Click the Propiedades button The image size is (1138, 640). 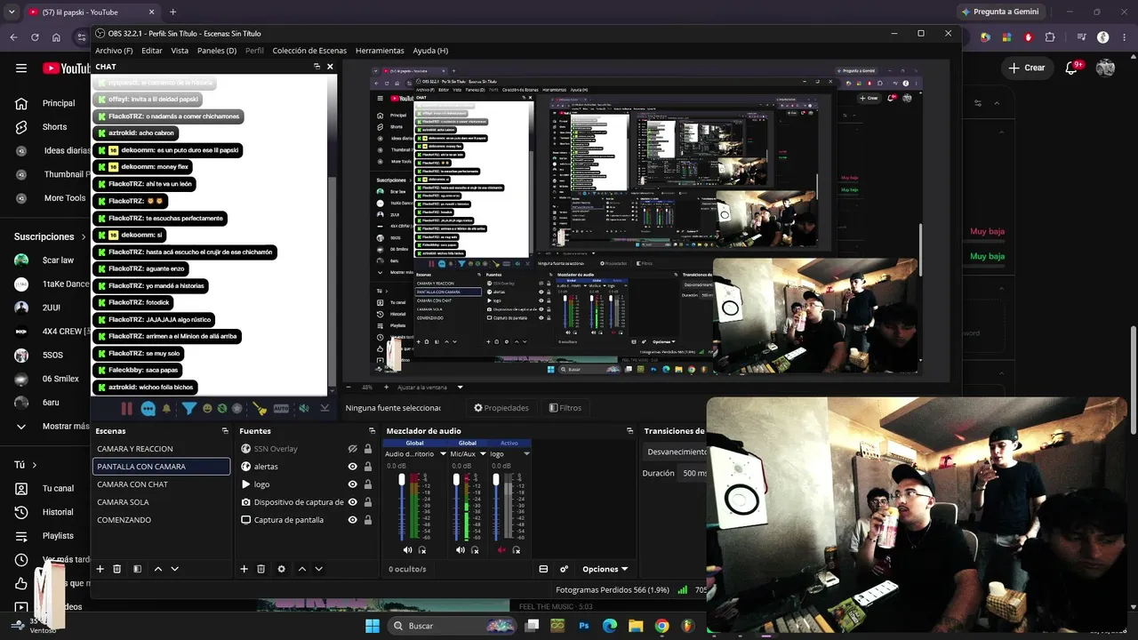(x=501, y=408)
